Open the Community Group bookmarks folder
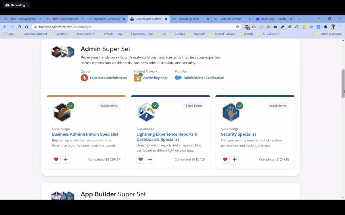The image size is (345, 215). 139,34
